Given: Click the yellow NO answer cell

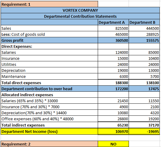Looking at the screenshot, I should [x=113, y=144].
